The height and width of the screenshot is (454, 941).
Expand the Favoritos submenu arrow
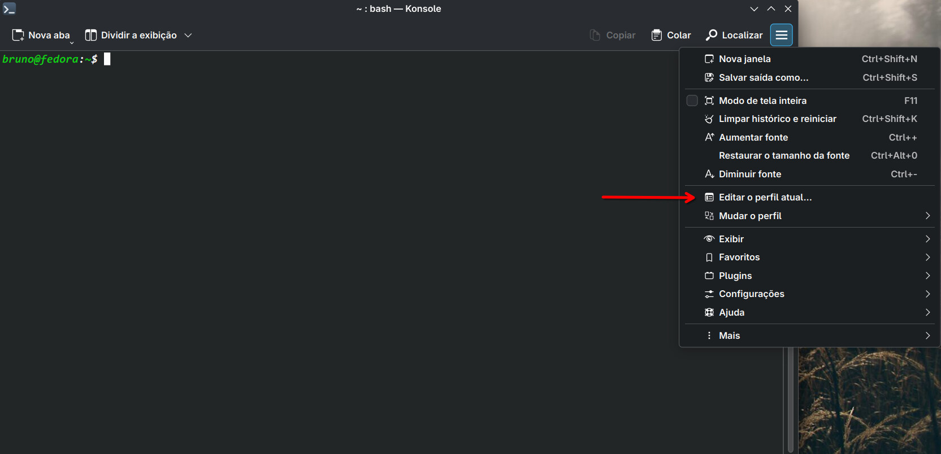(927, 257)
